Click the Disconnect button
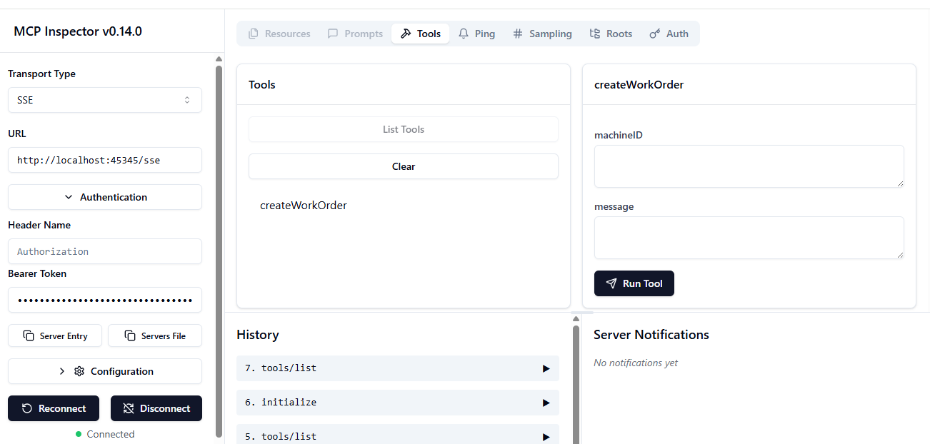Viewport: 930px width, 444px height. click(156, 408)
